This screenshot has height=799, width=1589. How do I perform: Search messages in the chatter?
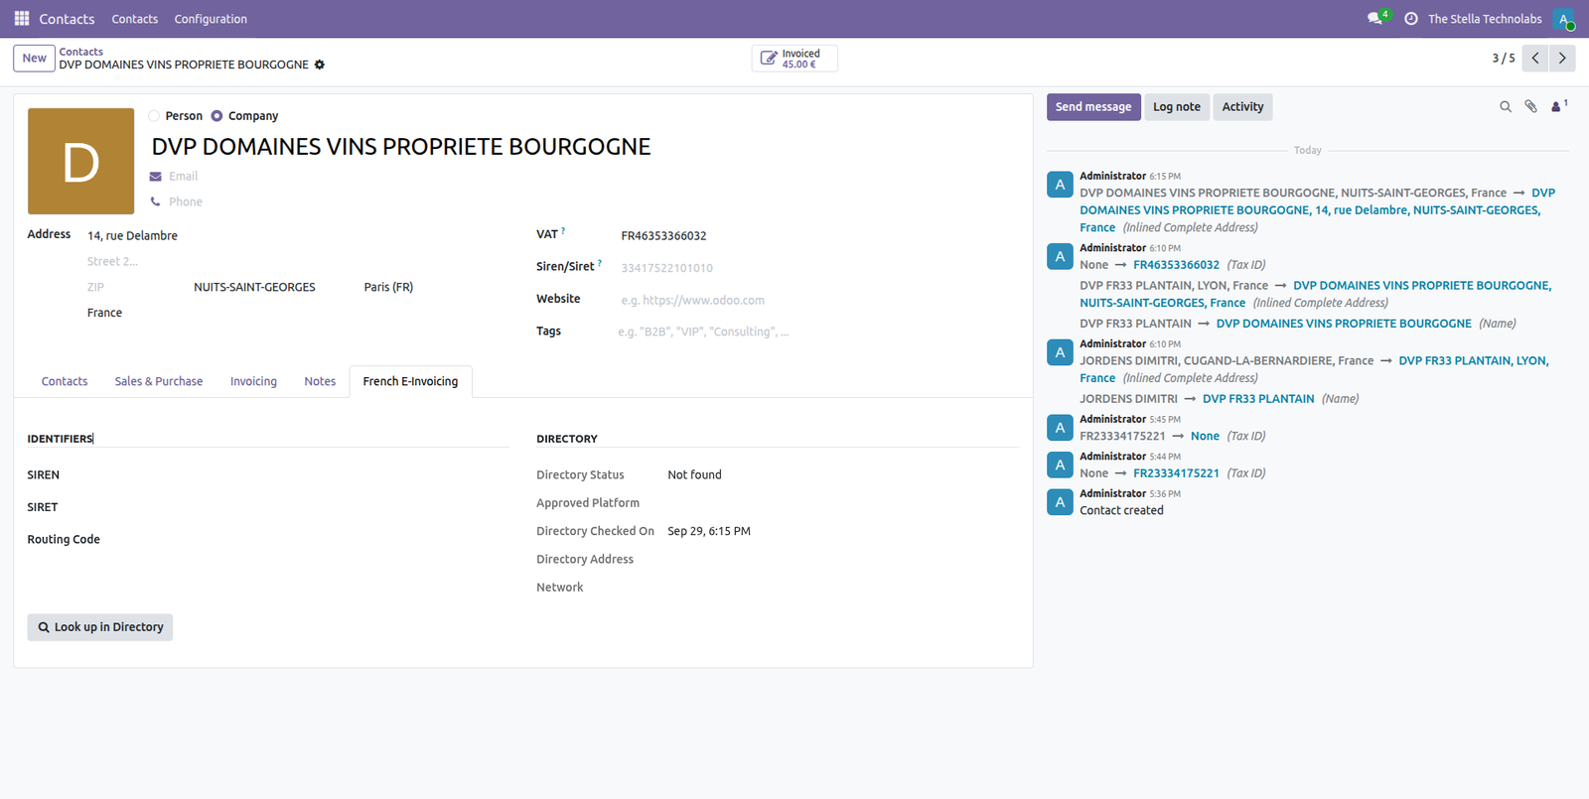1506,107
